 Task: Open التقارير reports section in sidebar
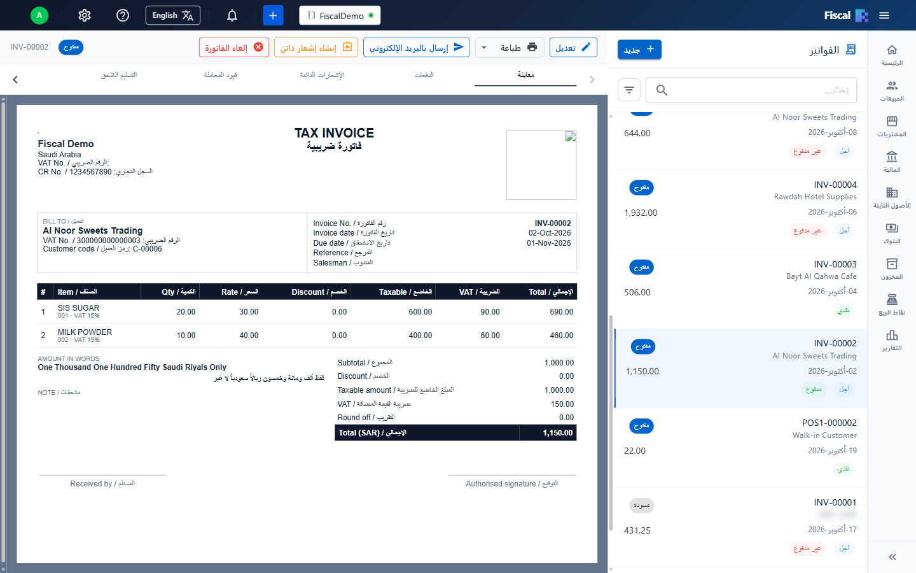coord(892,340)
